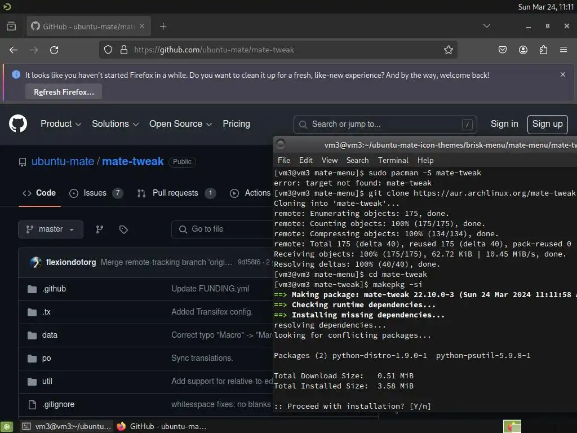Open the terminal Search menu
Image resolution: width=577 pixels, height=433 pixels.
pyautogui.click(x=357, y=160)
